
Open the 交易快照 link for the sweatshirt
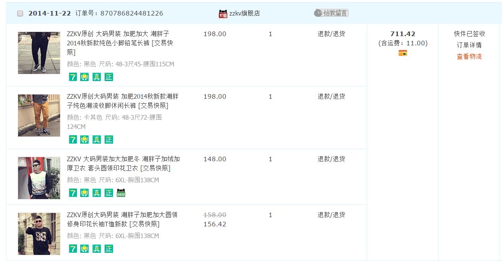[x=155, y=168]
